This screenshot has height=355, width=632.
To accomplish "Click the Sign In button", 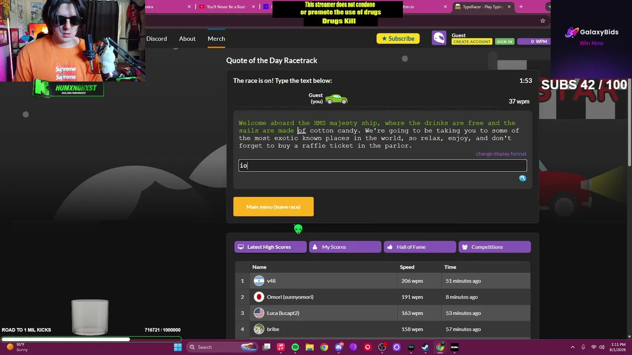I will 505,42.
